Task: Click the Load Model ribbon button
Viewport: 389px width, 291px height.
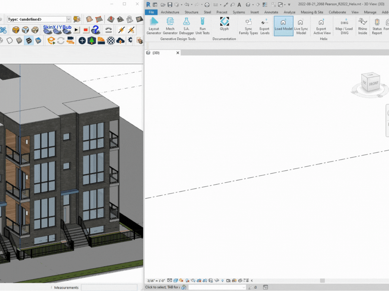Action: coord(283,26)
